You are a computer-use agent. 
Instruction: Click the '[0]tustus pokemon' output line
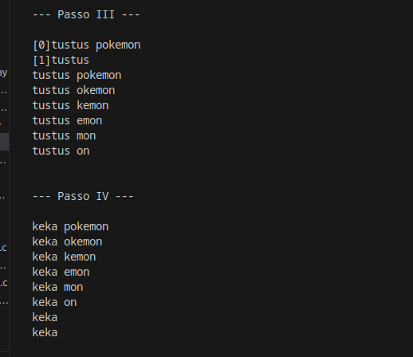(86, 45)
